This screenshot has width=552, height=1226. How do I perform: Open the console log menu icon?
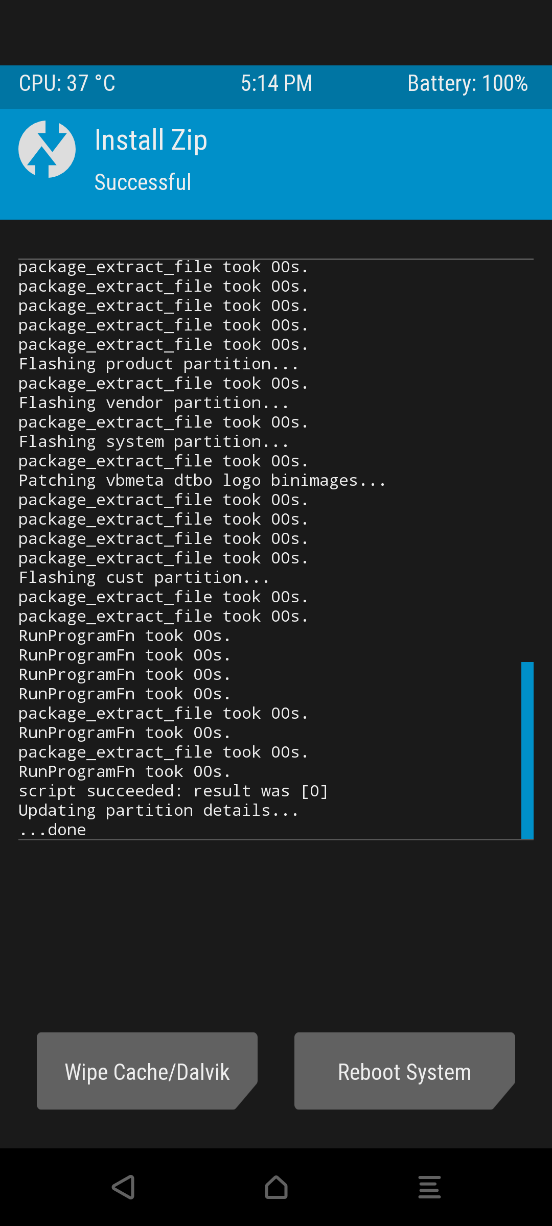tap(429, 1187)
